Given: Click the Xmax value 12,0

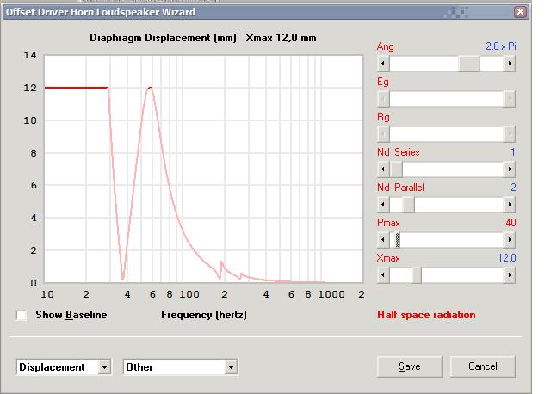Looking at the screenshot, I should 507,258.
